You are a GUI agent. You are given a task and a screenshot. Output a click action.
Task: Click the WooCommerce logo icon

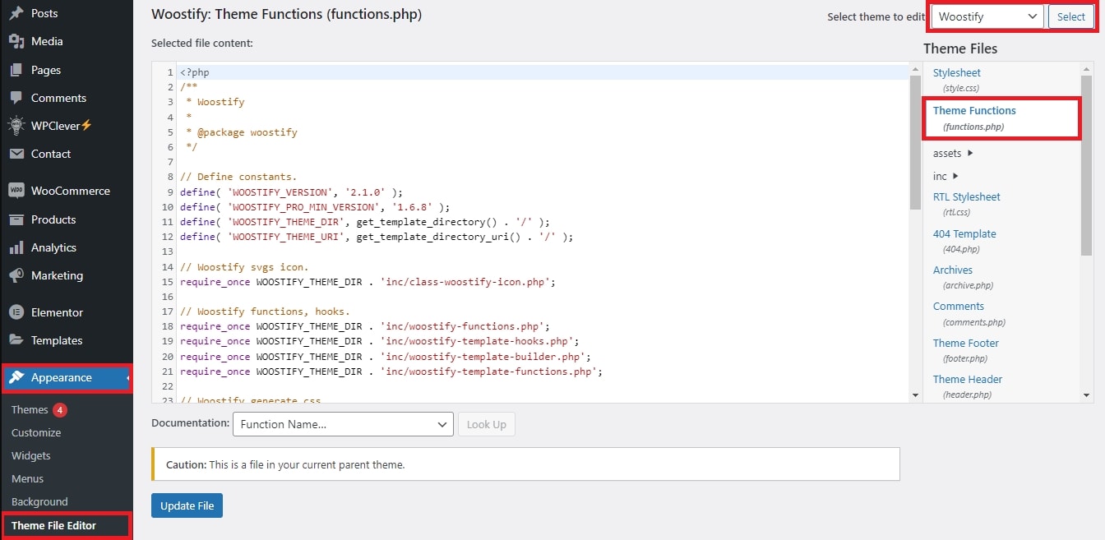tap(16, 191)
